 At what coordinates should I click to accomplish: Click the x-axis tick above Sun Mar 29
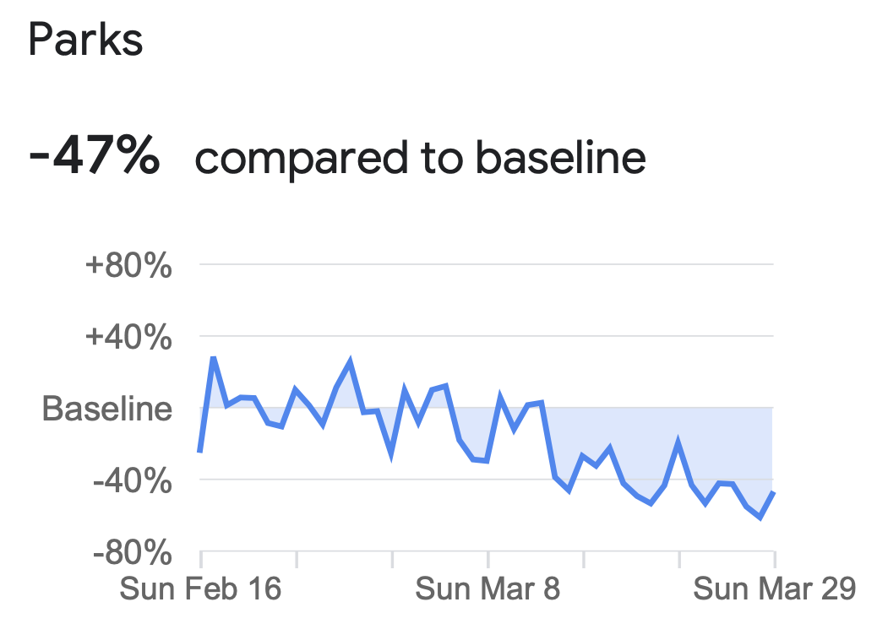click(775, 559)
